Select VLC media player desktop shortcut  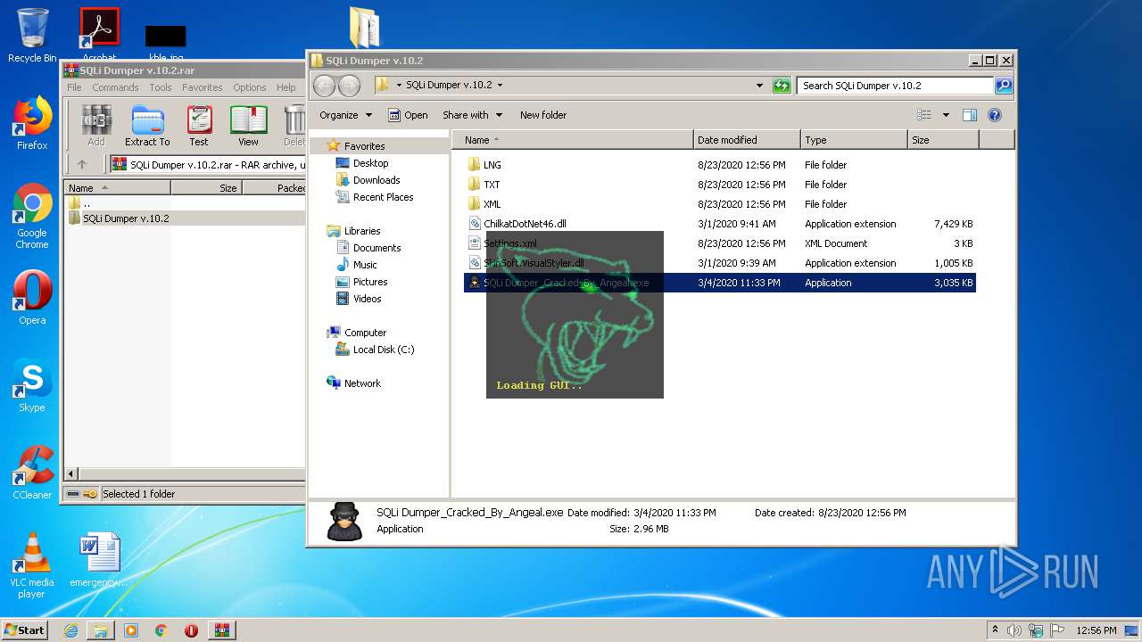point(32,565)
